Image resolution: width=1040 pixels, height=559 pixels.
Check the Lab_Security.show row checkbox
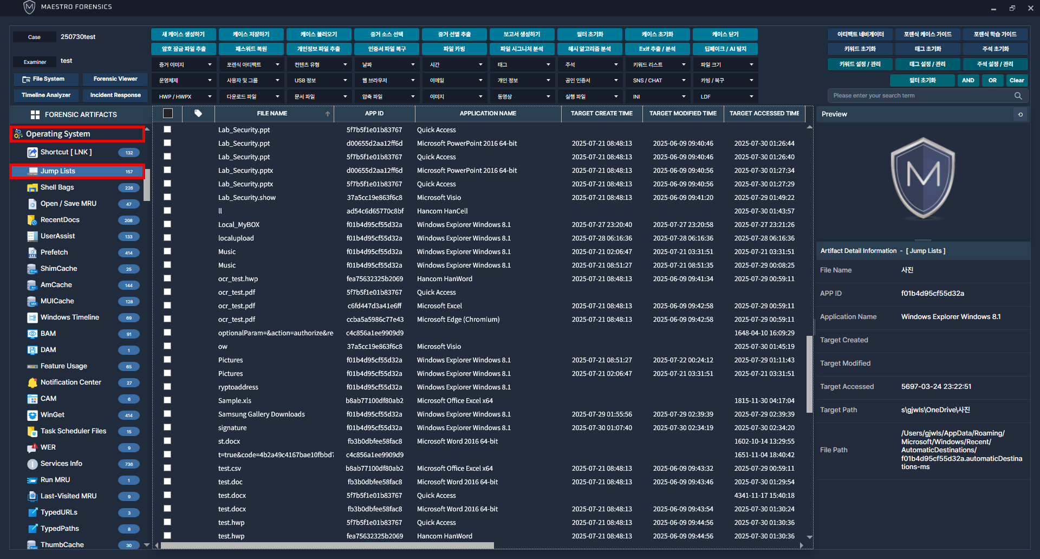click(167, 197)
